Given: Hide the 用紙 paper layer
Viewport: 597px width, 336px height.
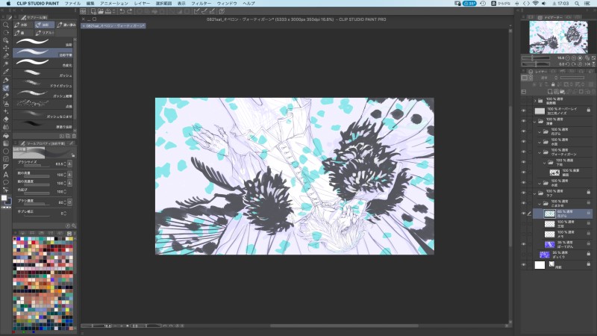Looking at the screenshot, I should coord(524,265).
